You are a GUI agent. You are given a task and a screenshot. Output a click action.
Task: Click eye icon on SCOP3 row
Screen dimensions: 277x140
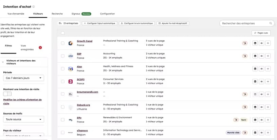tap(261, 82)
